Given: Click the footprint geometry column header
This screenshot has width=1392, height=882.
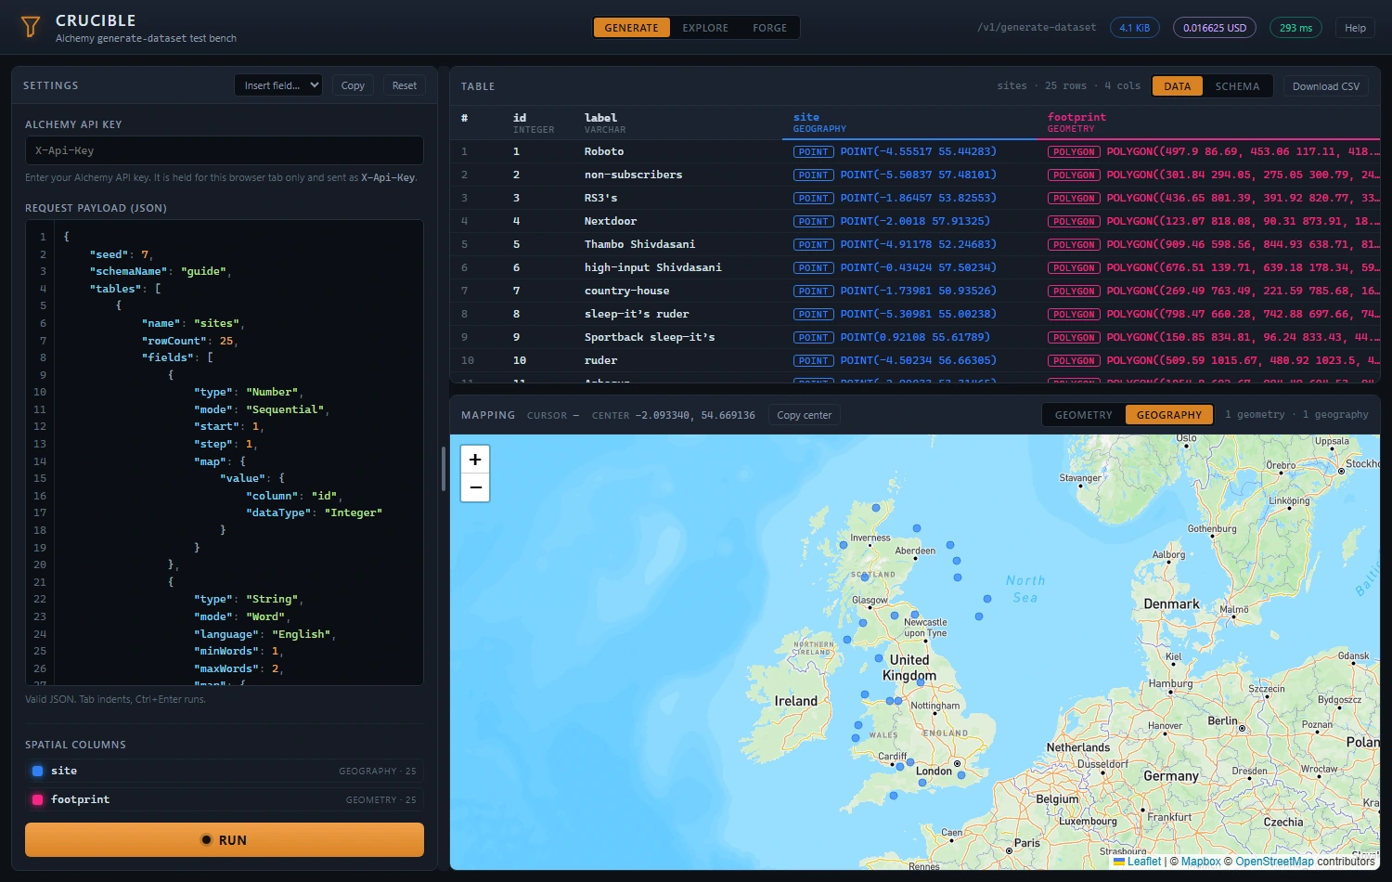Looking at the screenshot, I should tap(1208, 122).
